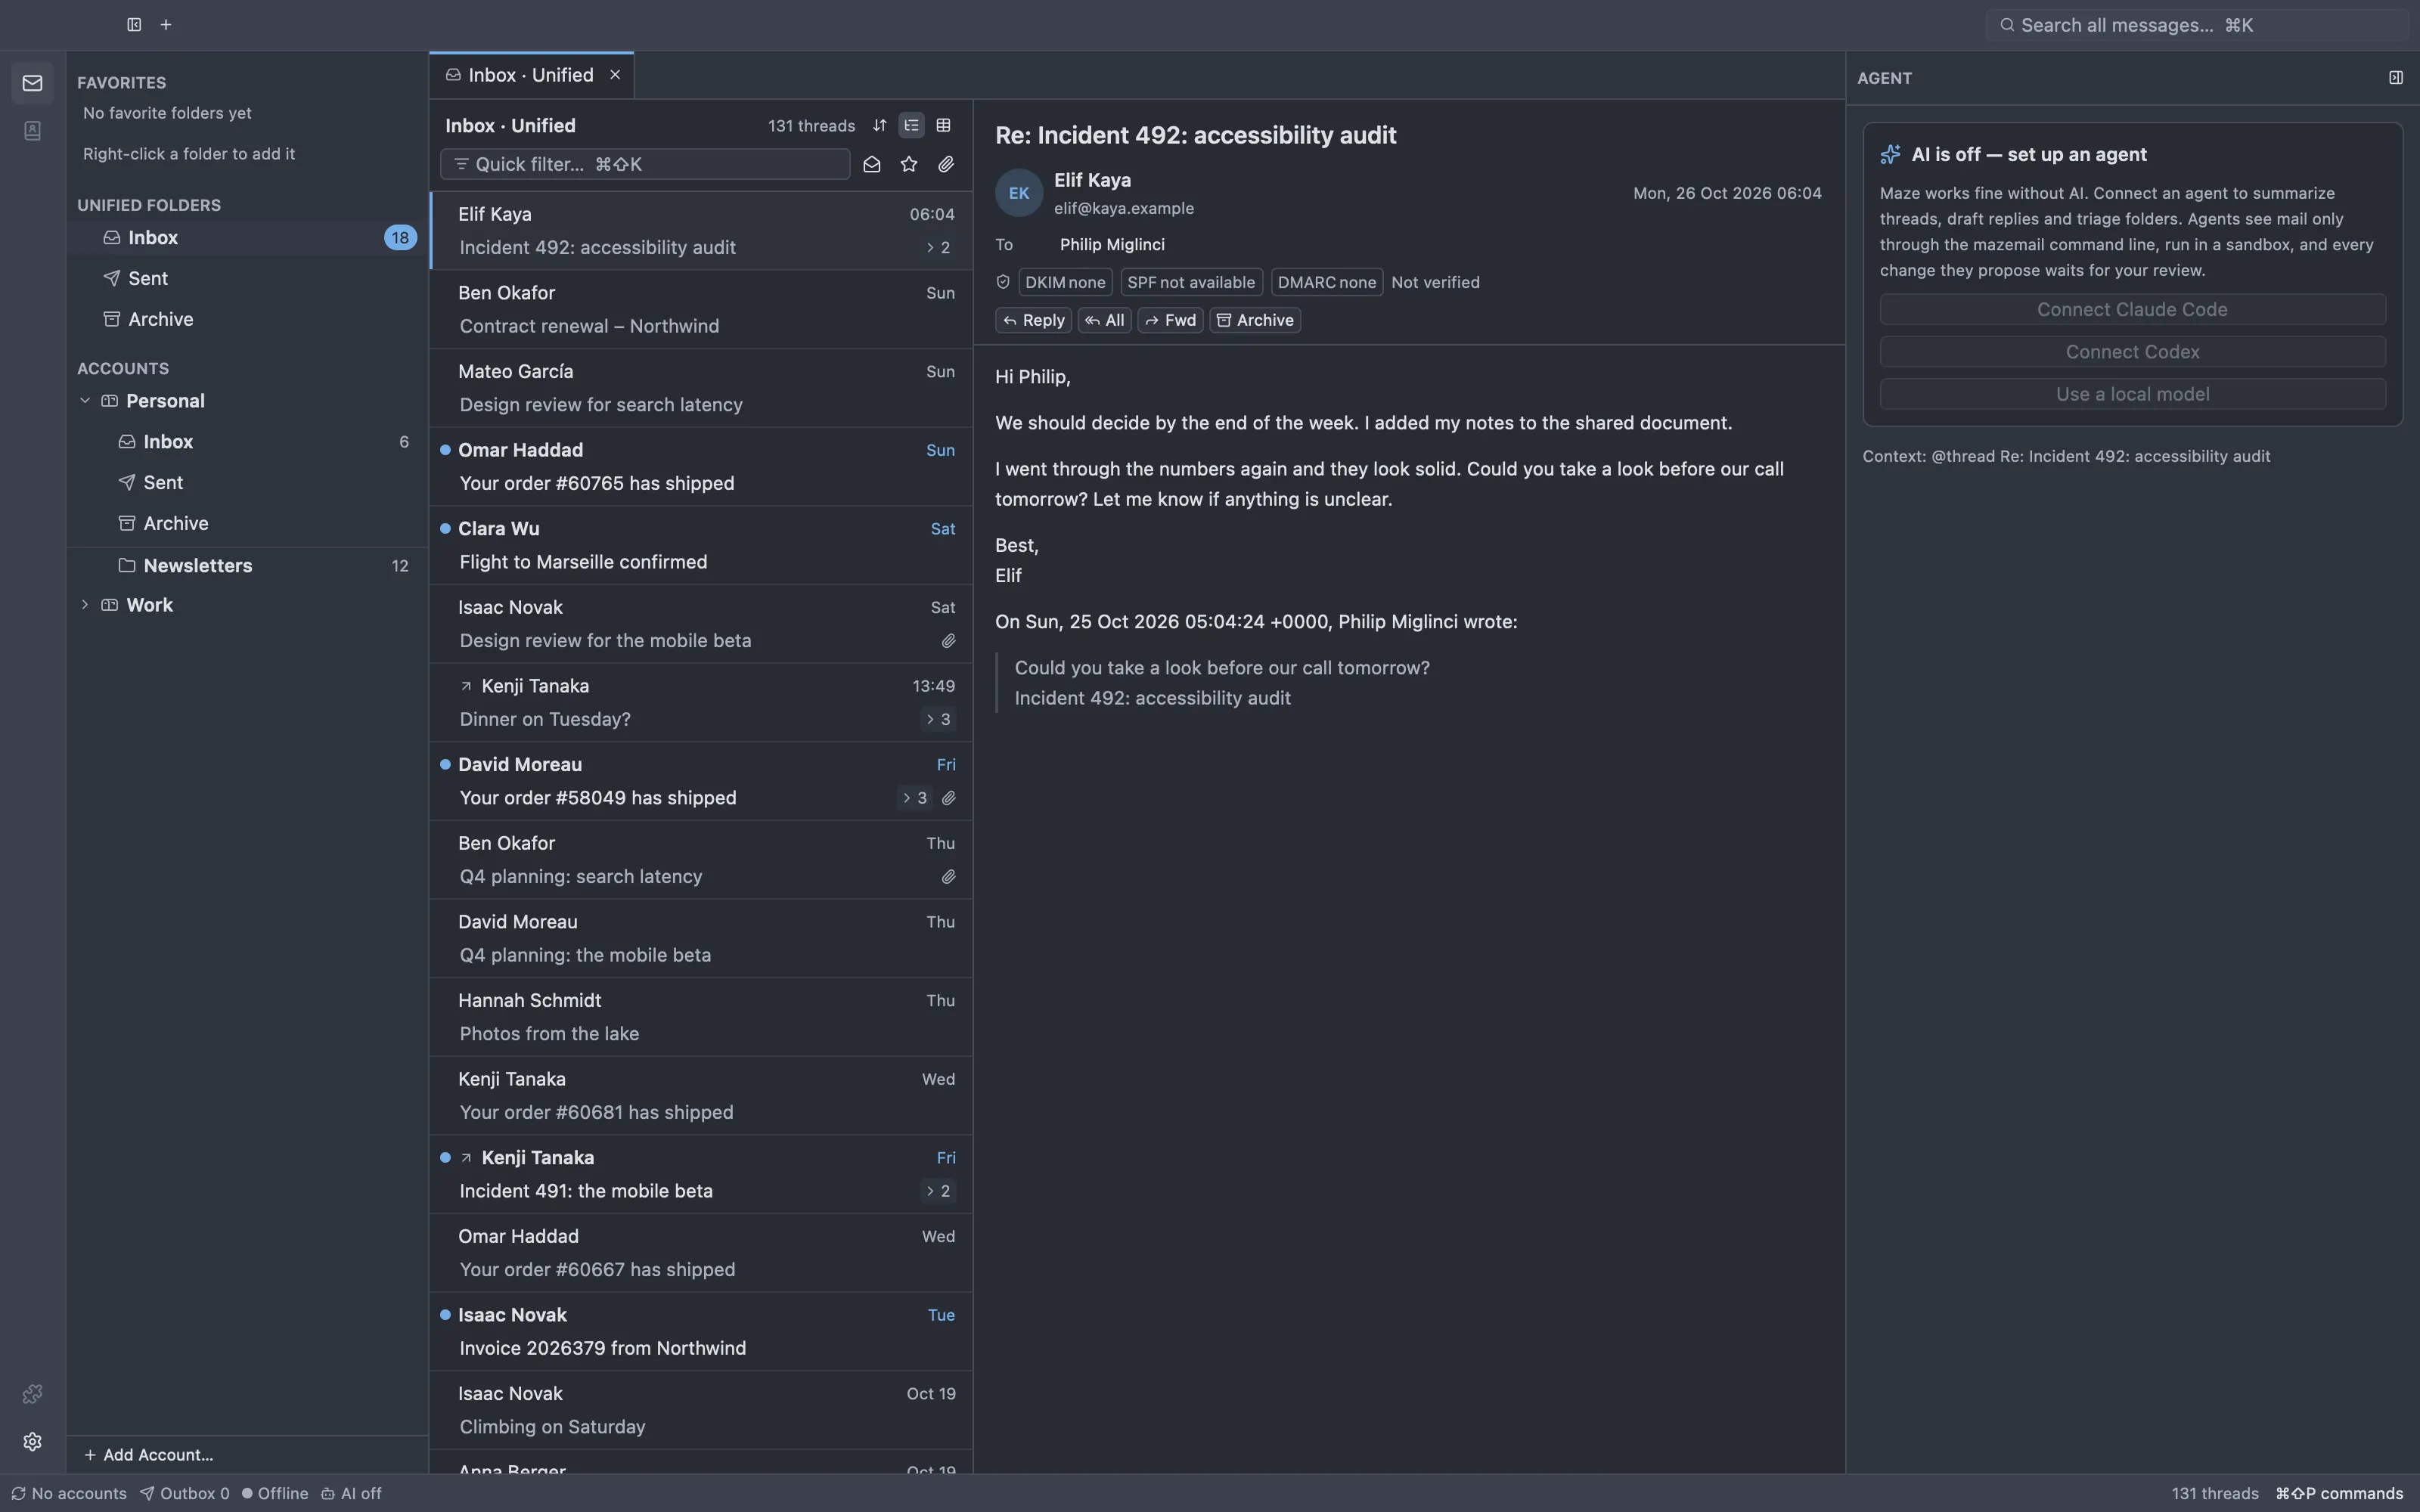Focus the Search all messages box

coord(2196,26)
